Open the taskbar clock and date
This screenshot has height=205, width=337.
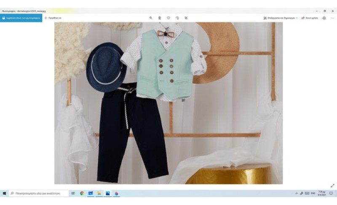pos(322,193)
